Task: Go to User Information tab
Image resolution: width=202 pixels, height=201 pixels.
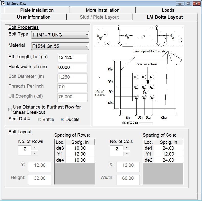Action: pyautogui.click(x=33, y=17)
